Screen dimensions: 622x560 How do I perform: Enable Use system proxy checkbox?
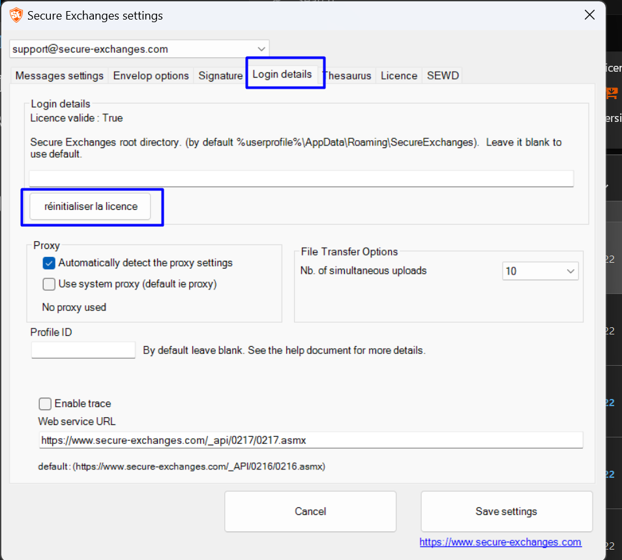pos(49,284)
